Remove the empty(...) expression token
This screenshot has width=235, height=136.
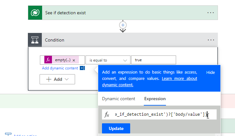coord(74,60)
